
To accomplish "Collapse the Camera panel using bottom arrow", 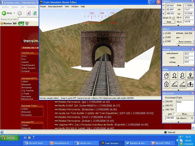I will point(179,26).
